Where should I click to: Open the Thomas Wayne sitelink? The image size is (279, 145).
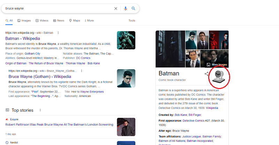[75, 63]
